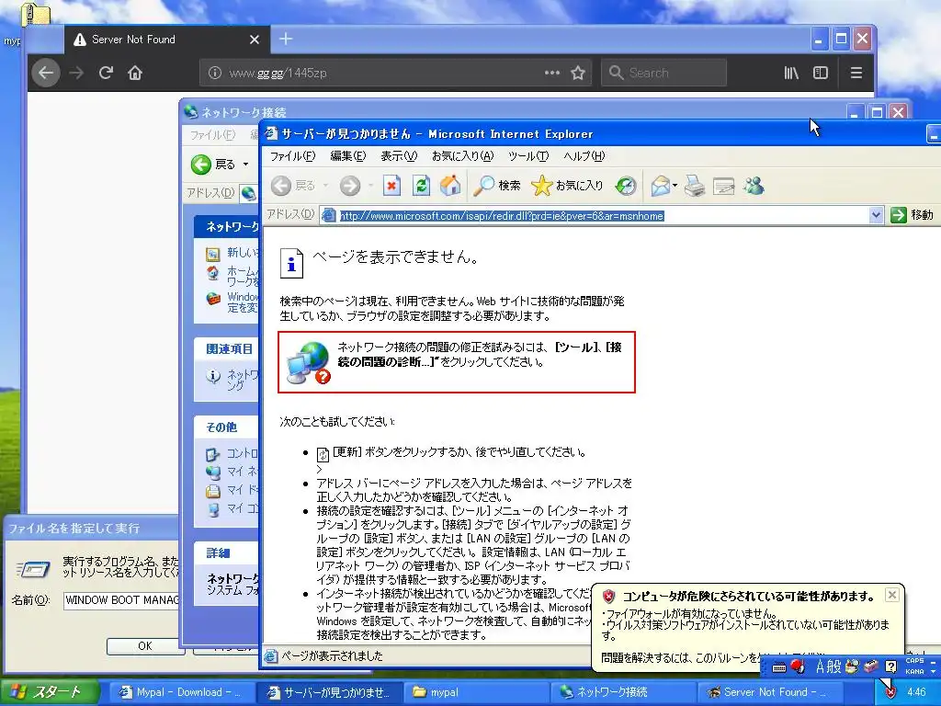Screen dimensions: 941x706
Task: Open ファイル(F) menu in Internet Explorer
Action: tap(292, 156)
